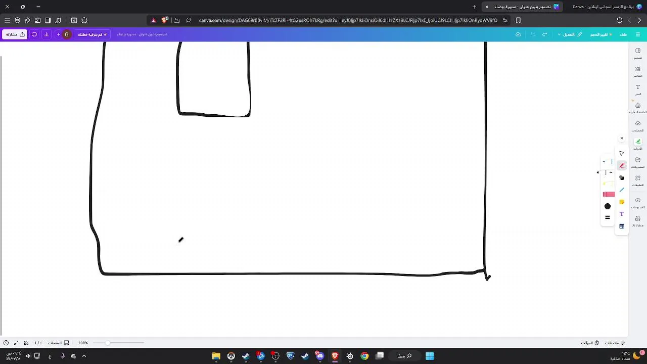This screenshot has height=364, width=647.
Task: Insert a table with the table tool
Action: (x=622, y=226)
